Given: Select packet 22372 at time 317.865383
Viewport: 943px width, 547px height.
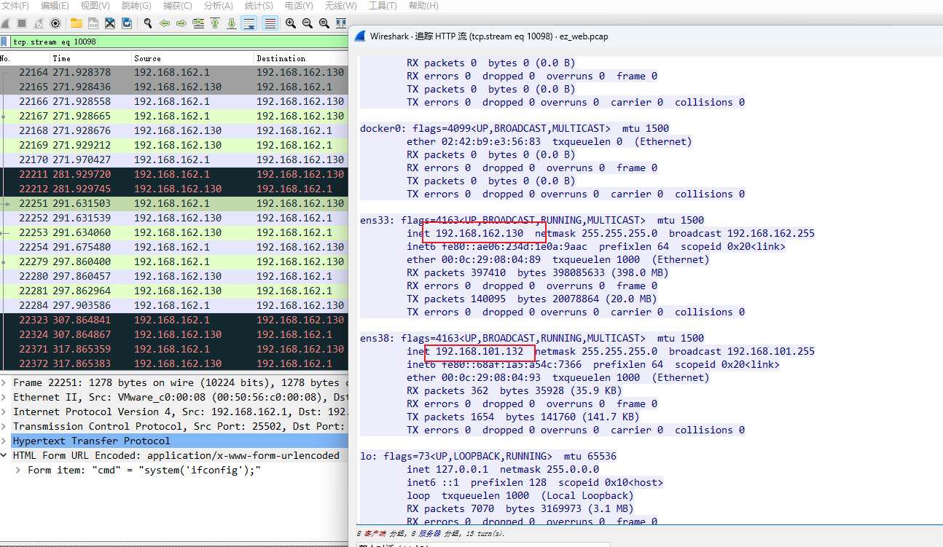Looking at the screenshot, I should [174, 363].
